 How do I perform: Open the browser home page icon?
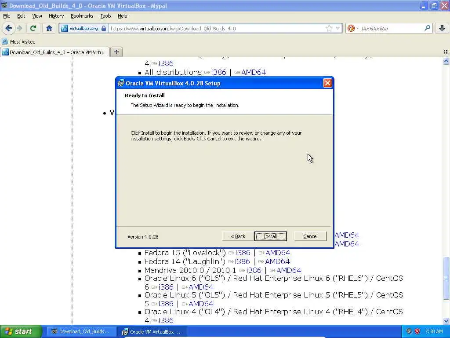pos(49,28)
